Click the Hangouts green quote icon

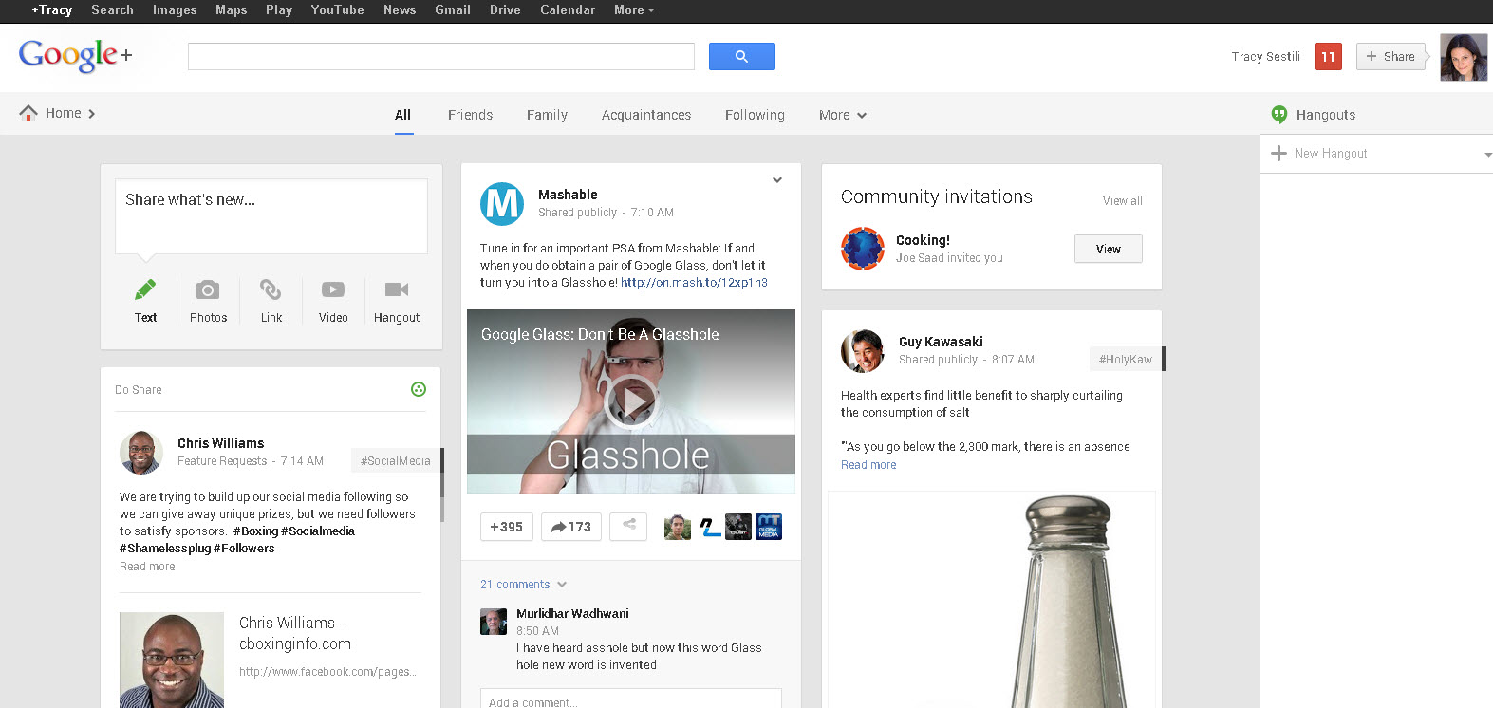tap(1279, 115)
